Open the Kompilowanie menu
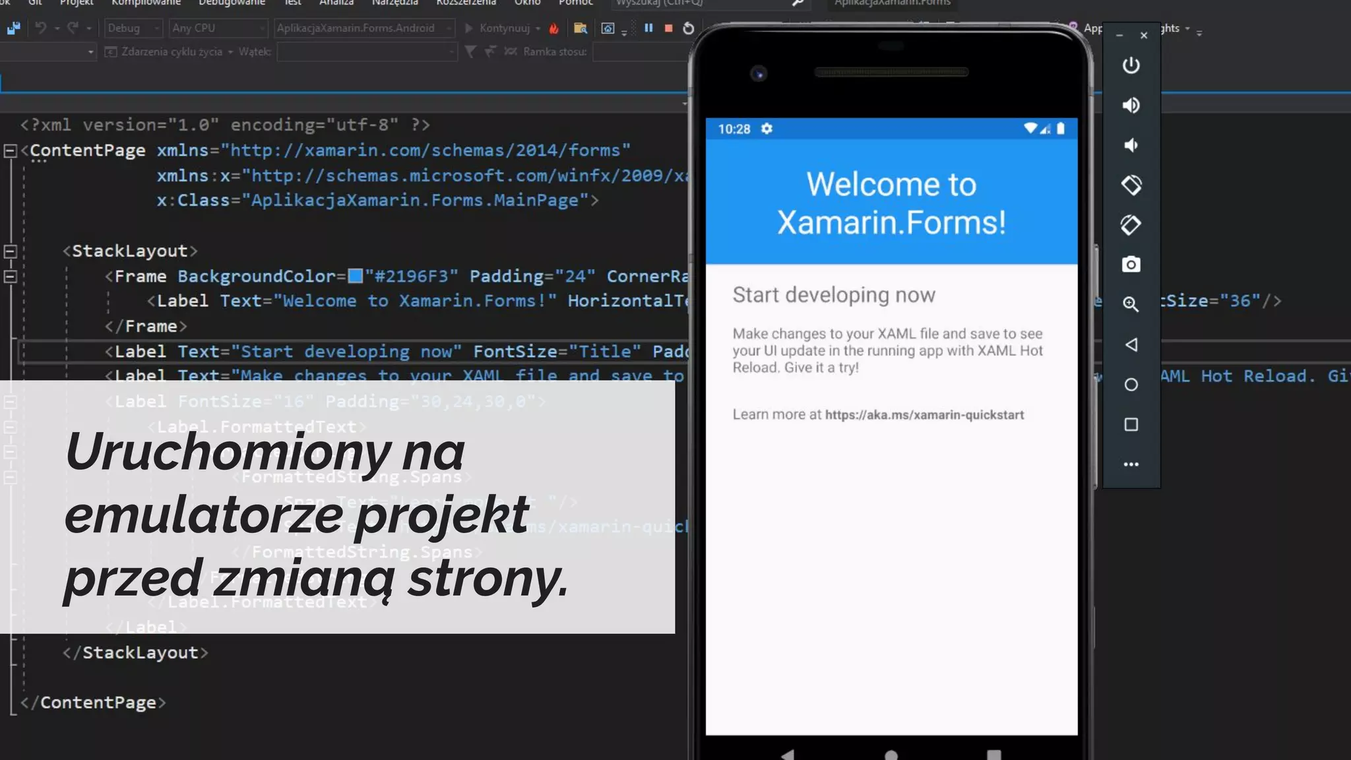 (x=146, y=3)
